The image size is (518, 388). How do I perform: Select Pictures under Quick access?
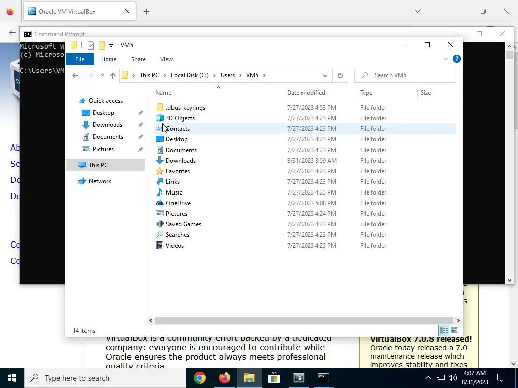(x=103, y=149)
